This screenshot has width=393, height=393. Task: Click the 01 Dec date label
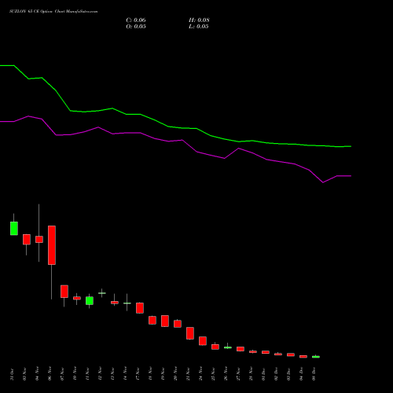click(x=264, y=374)
